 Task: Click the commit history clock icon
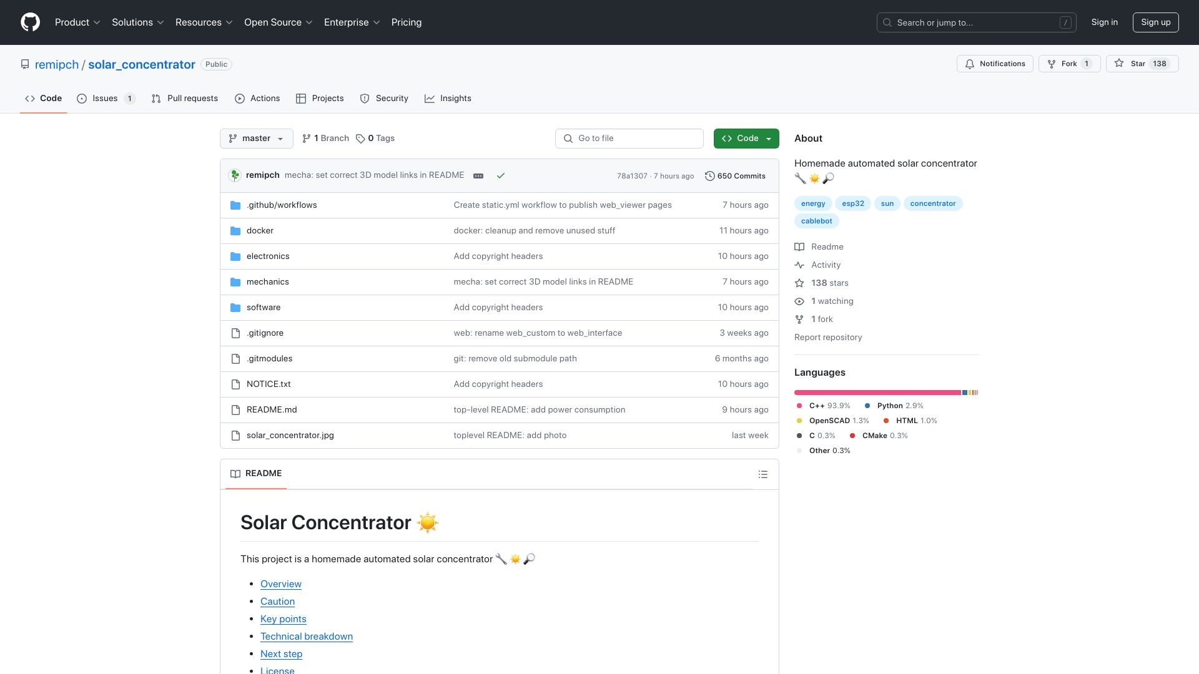(709, 176)
